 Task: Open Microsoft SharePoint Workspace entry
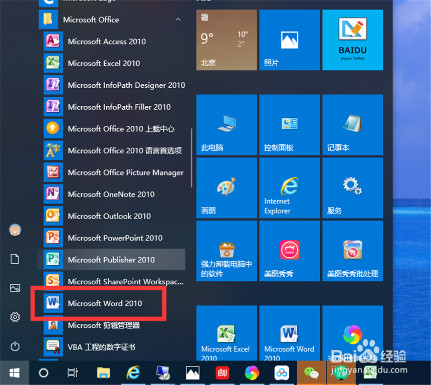111,281
